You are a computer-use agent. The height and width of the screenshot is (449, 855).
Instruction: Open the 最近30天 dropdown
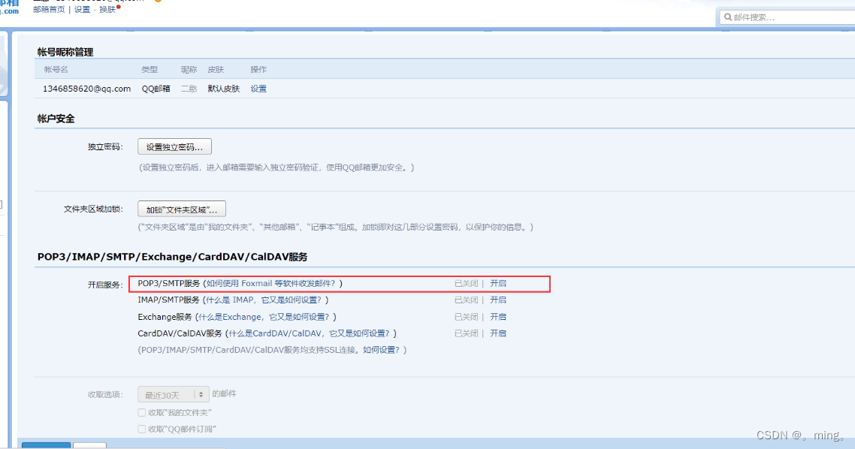[174, 394]
